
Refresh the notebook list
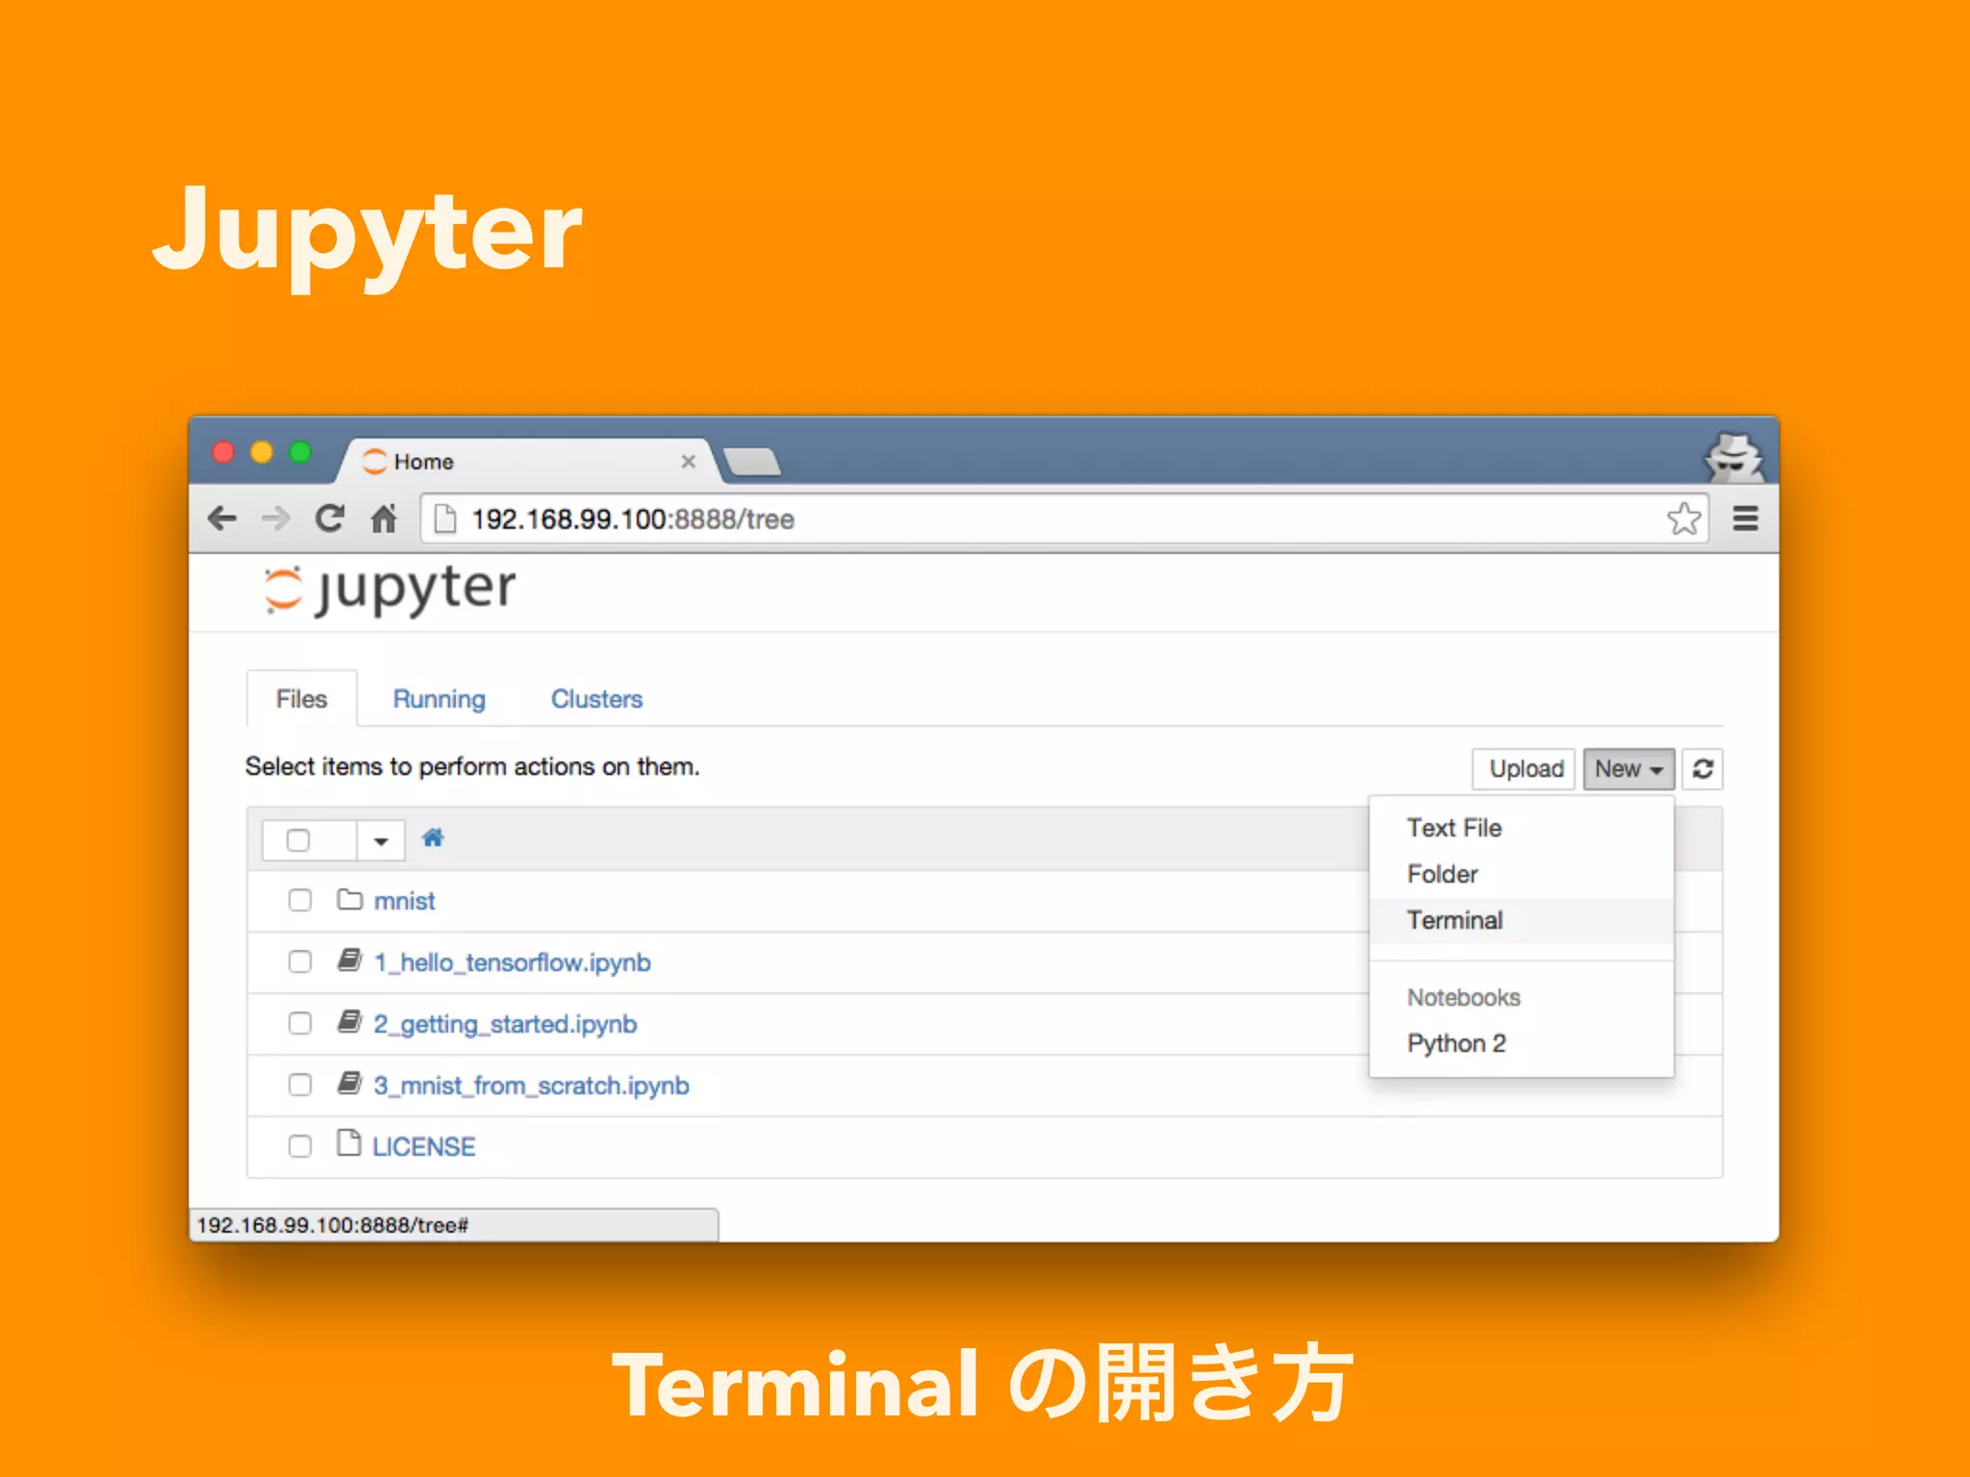click(x=1703, y=769)
